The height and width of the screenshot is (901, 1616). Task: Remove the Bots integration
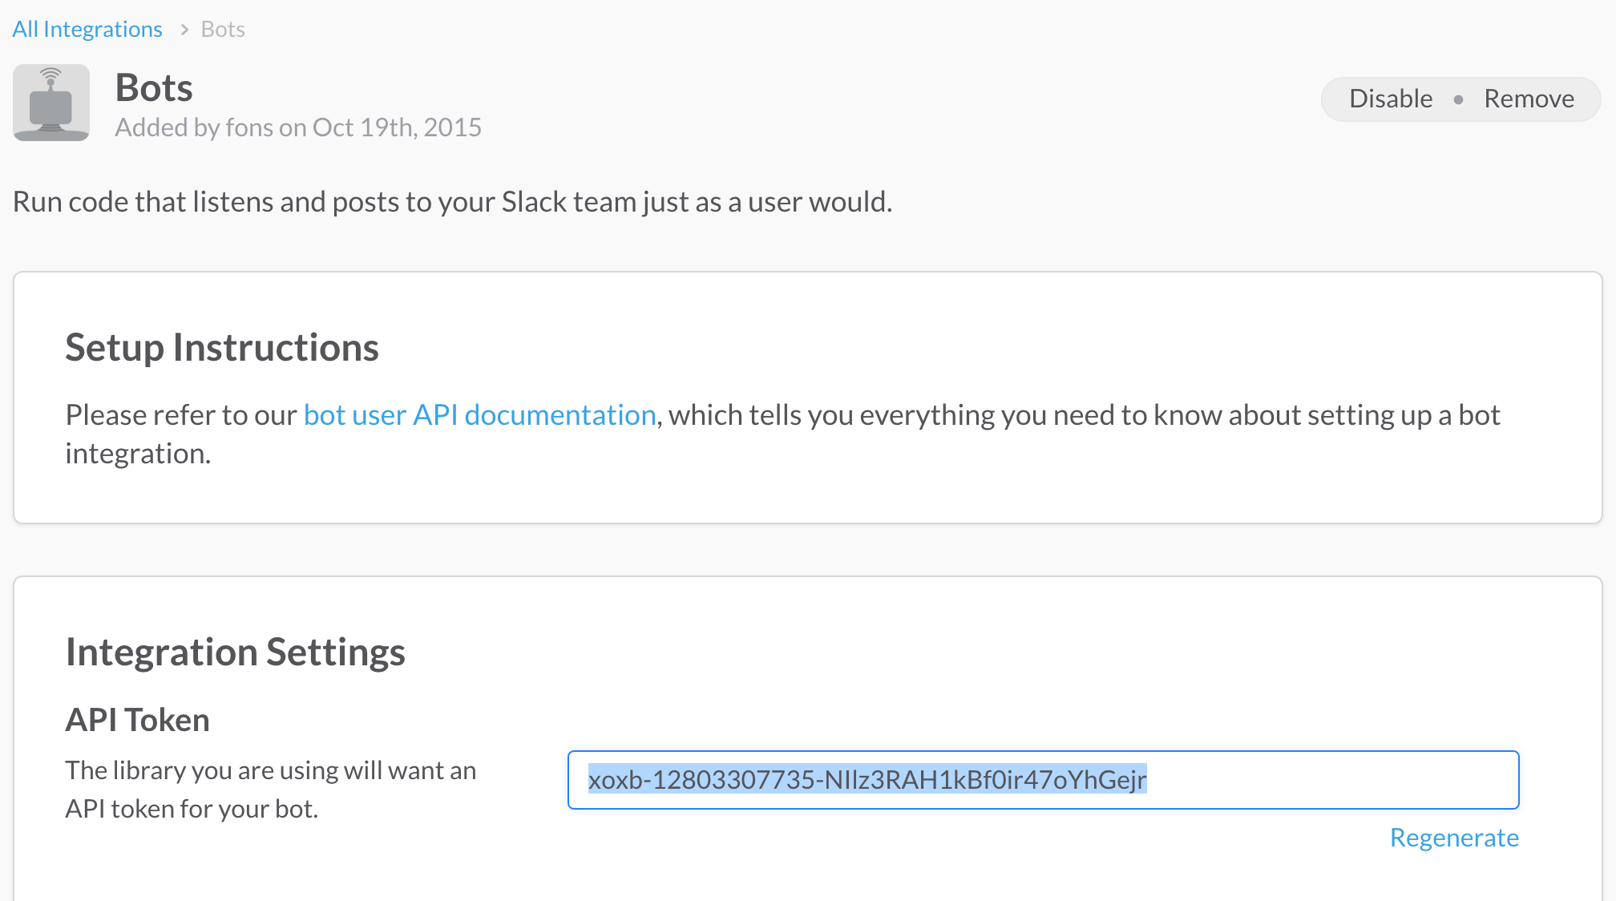tap(1529, 99)
